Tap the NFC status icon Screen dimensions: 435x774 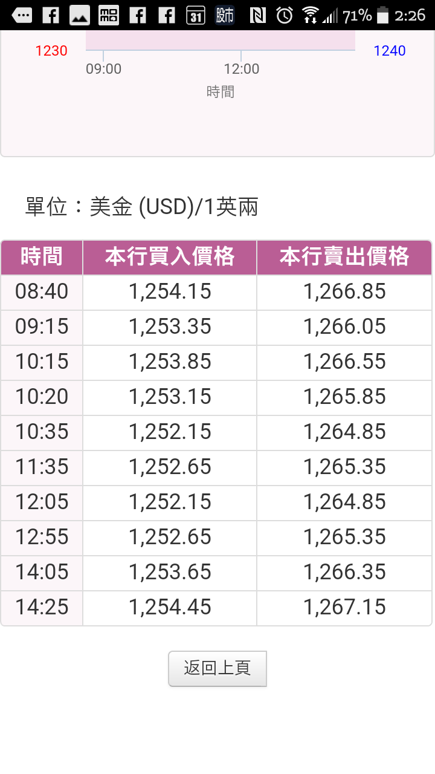[258, 15]
